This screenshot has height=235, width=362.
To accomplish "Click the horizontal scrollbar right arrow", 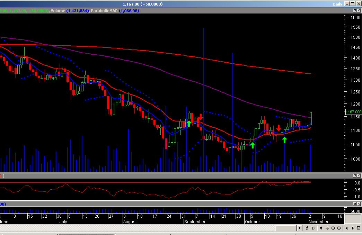I will pos(300,228).
